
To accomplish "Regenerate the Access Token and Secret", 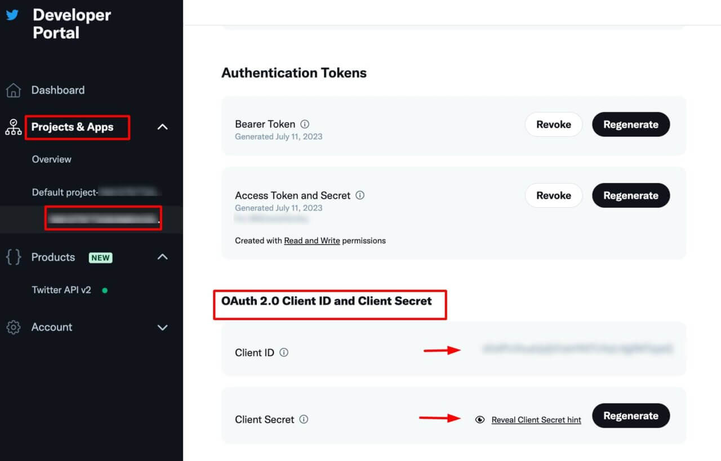I will point(630,195).
